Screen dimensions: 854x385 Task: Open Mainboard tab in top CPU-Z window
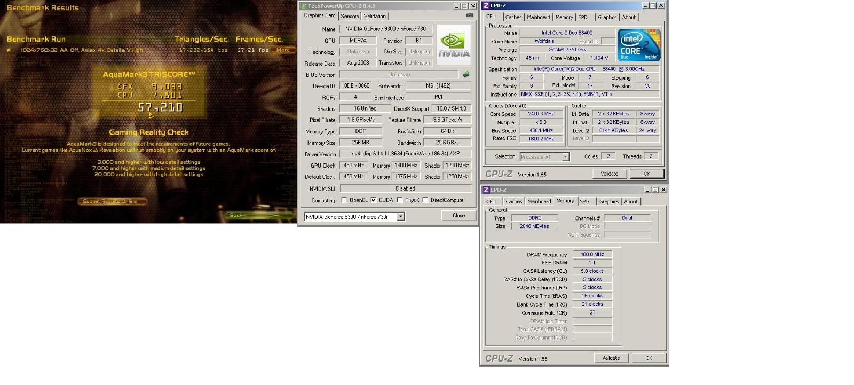(539, 17)
